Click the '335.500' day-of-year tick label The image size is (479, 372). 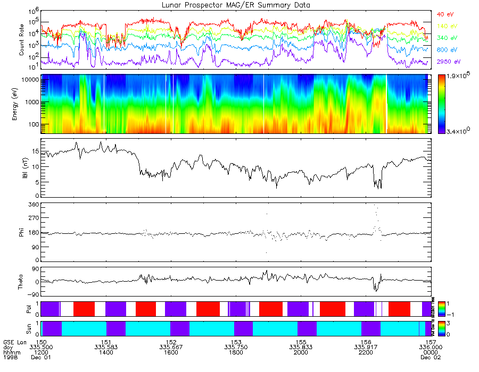point(41,348)
